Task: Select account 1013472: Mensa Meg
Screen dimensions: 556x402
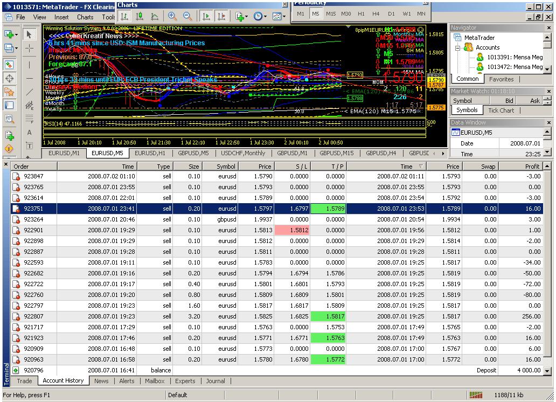Action: point(515,67)
